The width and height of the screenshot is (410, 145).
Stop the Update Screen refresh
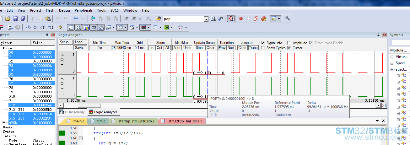(199, 48)
